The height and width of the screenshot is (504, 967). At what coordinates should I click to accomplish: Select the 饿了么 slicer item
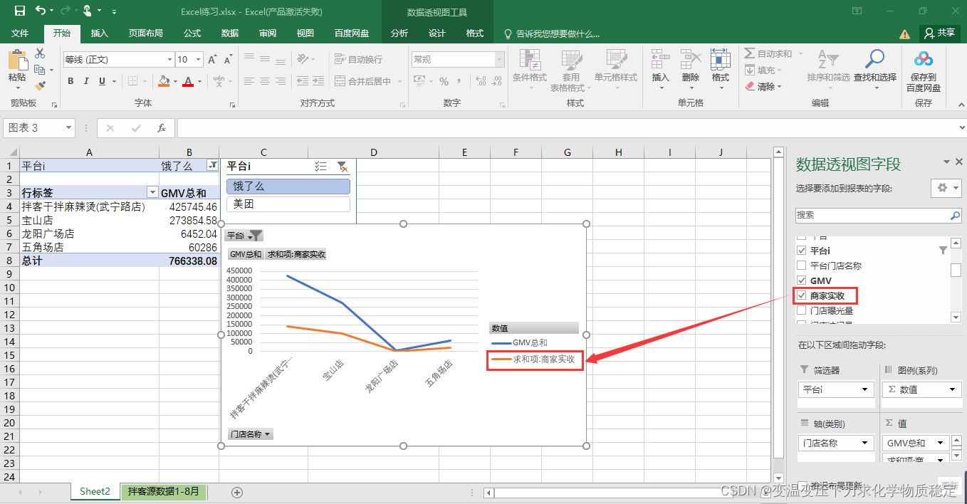[288, 187]
